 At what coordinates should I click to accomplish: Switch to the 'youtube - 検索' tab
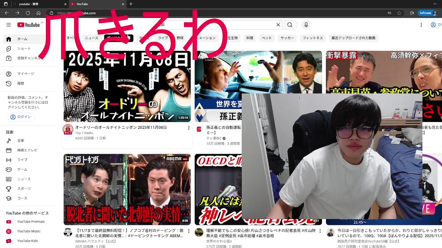click(x=39, y=4)
